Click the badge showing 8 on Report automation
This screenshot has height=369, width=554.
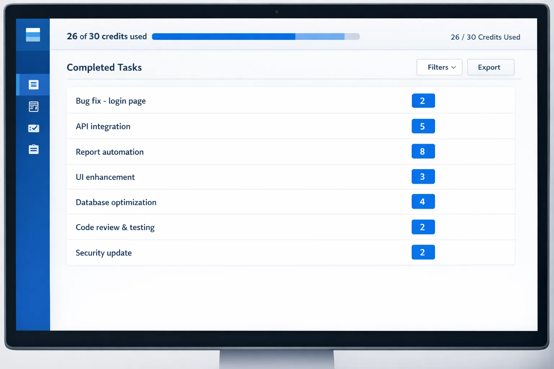coord(423,151)
